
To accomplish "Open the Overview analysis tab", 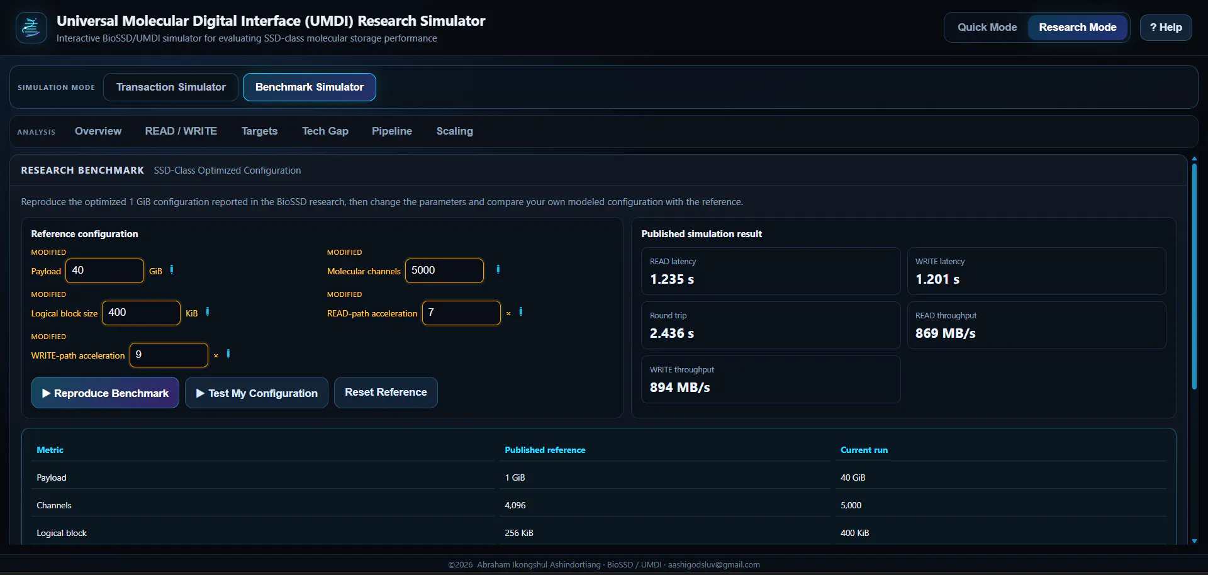I will [98, 131].
